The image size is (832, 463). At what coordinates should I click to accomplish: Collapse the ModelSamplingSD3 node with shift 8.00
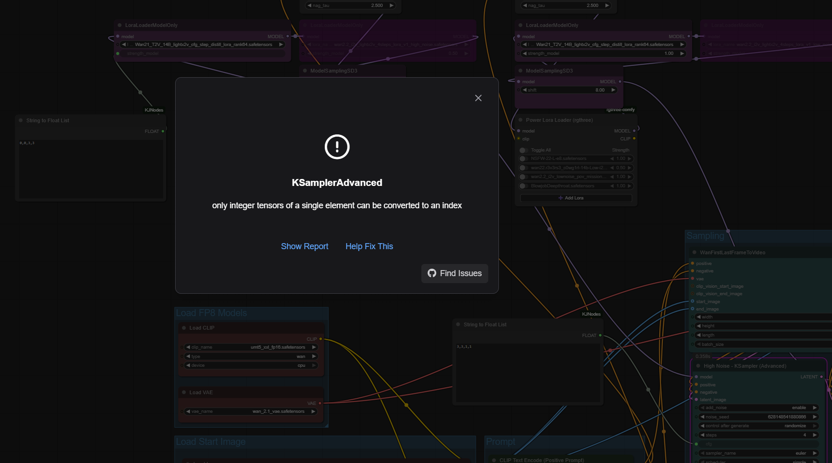pyautogui.click(x=520, y=71)
